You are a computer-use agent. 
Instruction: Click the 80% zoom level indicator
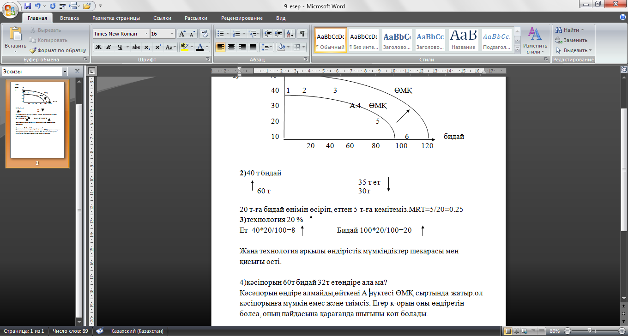pyautogui.click(x=554, y=331)
